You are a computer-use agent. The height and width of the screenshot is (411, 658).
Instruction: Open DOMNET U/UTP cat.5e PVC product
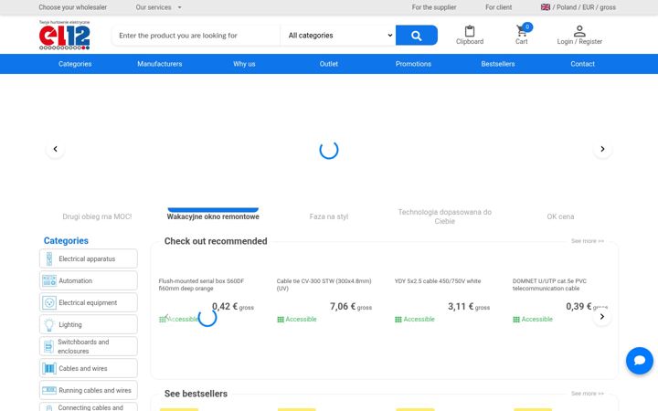pyautogui.click(x=549, y=284)
